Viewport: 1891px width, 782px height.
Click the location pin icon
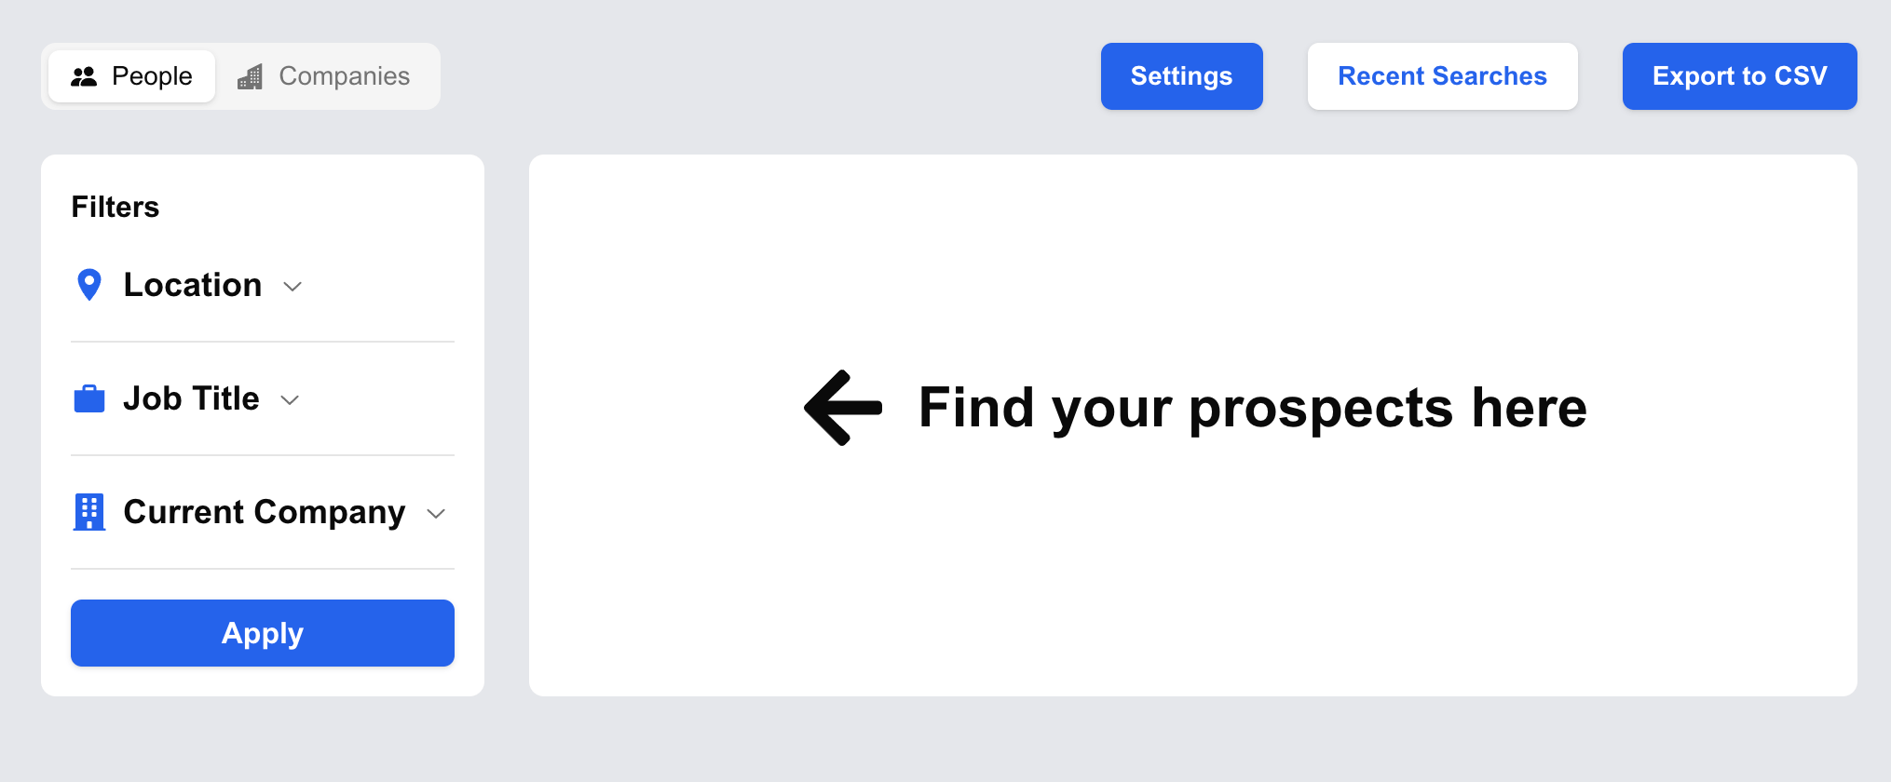tap(89, 285)
